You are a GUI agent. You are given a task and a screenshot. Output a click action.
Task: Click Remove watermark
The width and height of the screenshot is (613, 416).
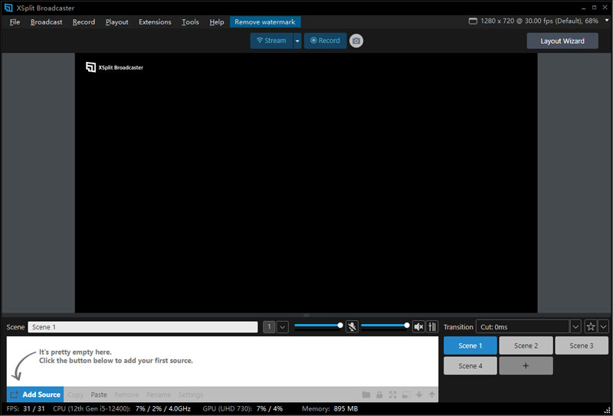pyautogui.click(x=265, y=22)
